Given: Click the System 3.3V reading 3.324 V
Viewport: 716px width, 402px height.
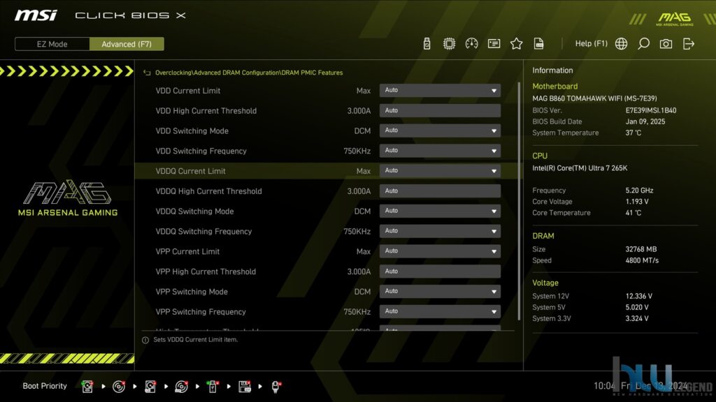Looking at the screenshot, I should click(x=637, y=318).
